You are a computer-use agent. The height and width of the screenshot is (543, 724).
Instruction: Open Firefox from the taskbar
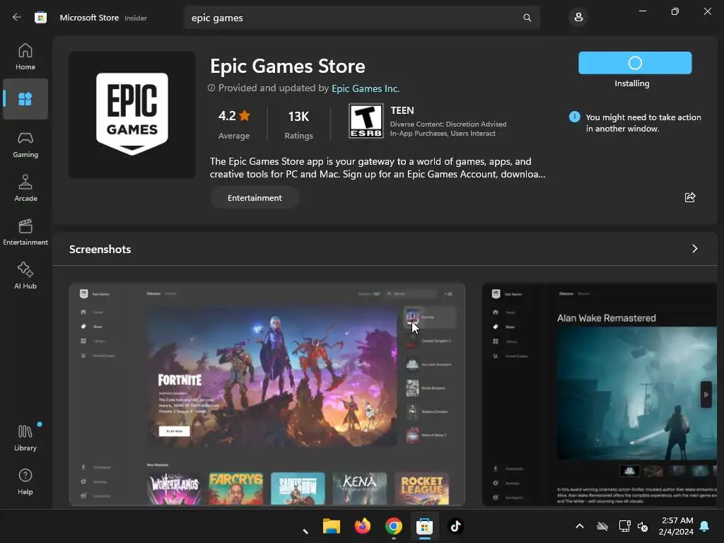coord(363,526)
